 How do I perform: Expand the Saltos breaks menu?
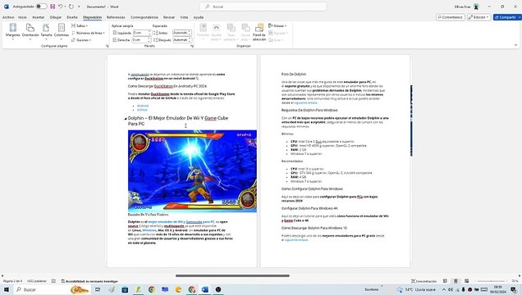click(80, 25)
